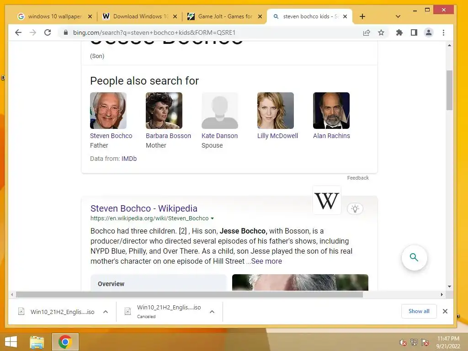Click the horizontal scrollbar thumb
This screenshot has height=351, width=468.
pos(189,295)
